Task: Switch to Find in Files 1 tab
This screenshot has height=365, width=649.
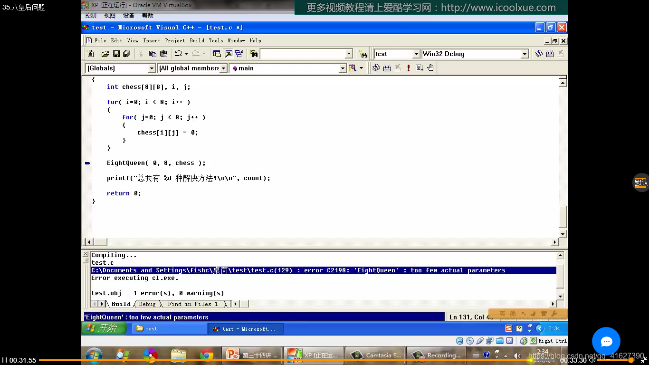Action: pyautogui.click(x=192, y=304)
